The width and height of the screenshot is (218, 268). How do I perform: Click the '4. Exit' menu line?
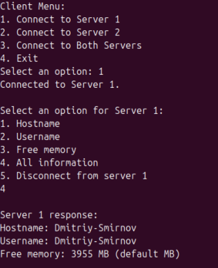19,58
